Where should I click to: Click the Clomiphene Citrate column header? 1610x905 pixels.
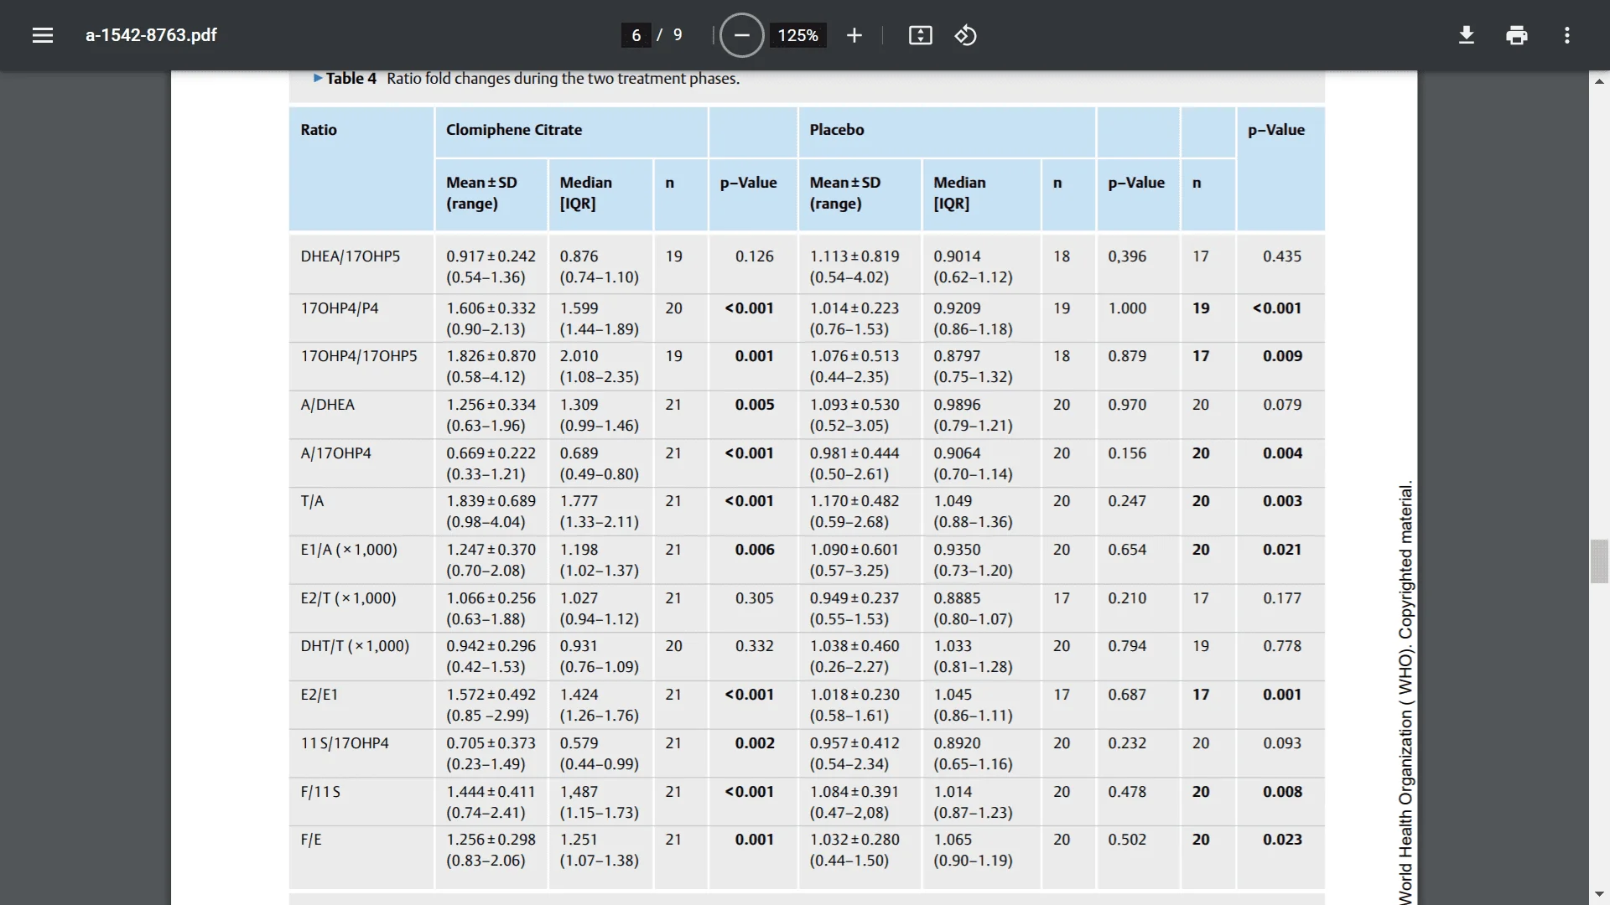514,130
